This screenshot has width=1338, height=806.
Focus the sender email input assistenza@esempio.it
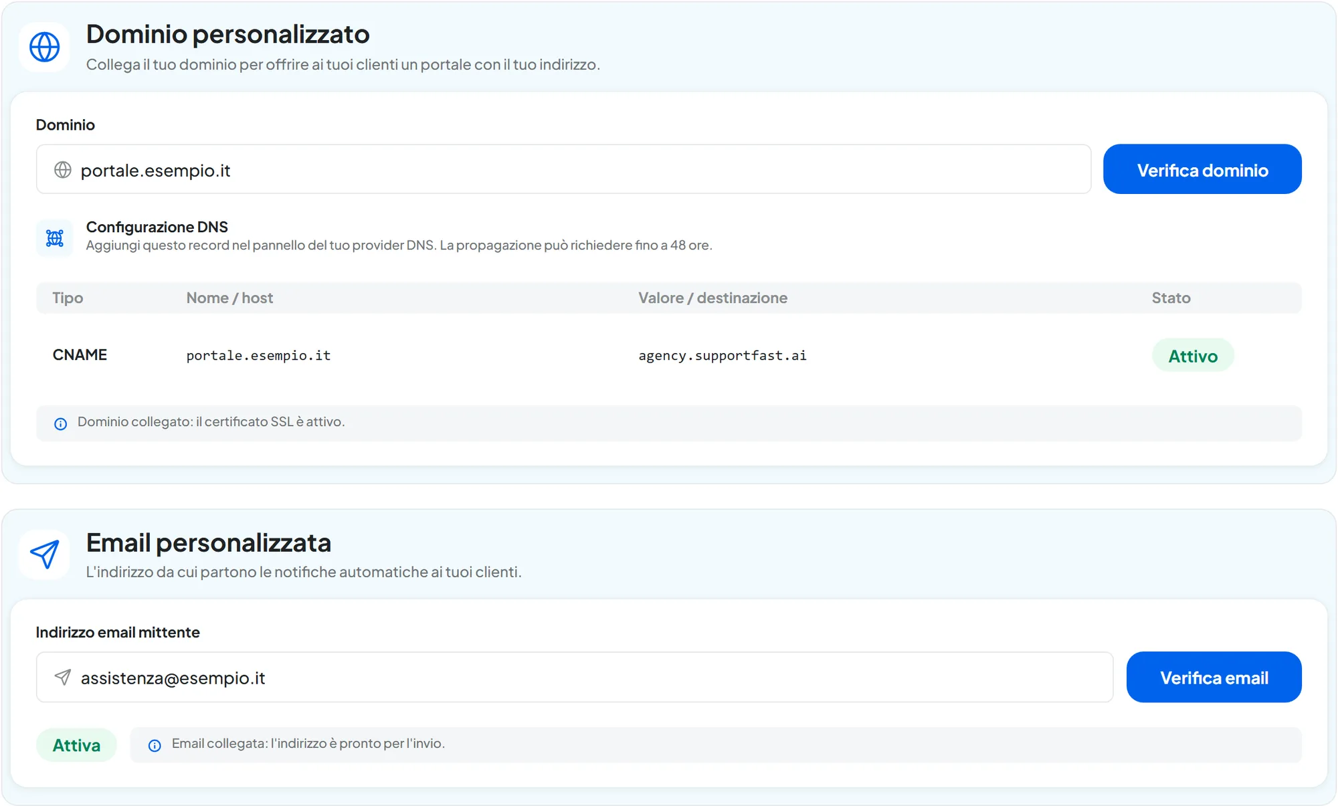575,677
